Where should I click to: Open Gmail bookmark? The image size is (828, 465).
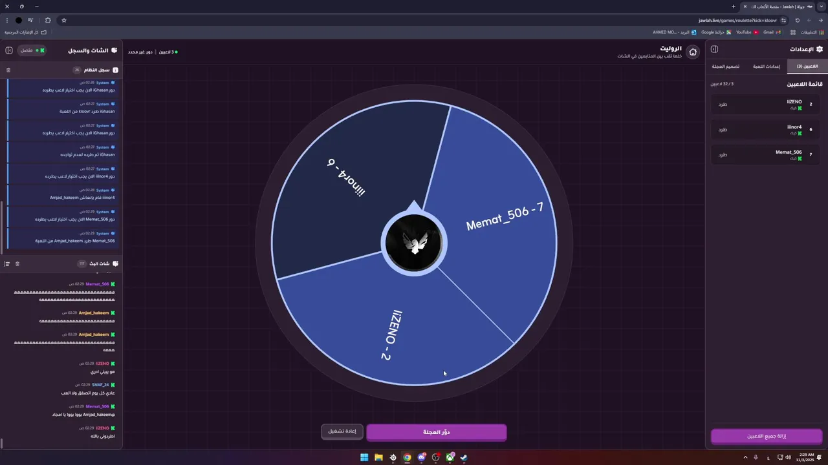772,32
